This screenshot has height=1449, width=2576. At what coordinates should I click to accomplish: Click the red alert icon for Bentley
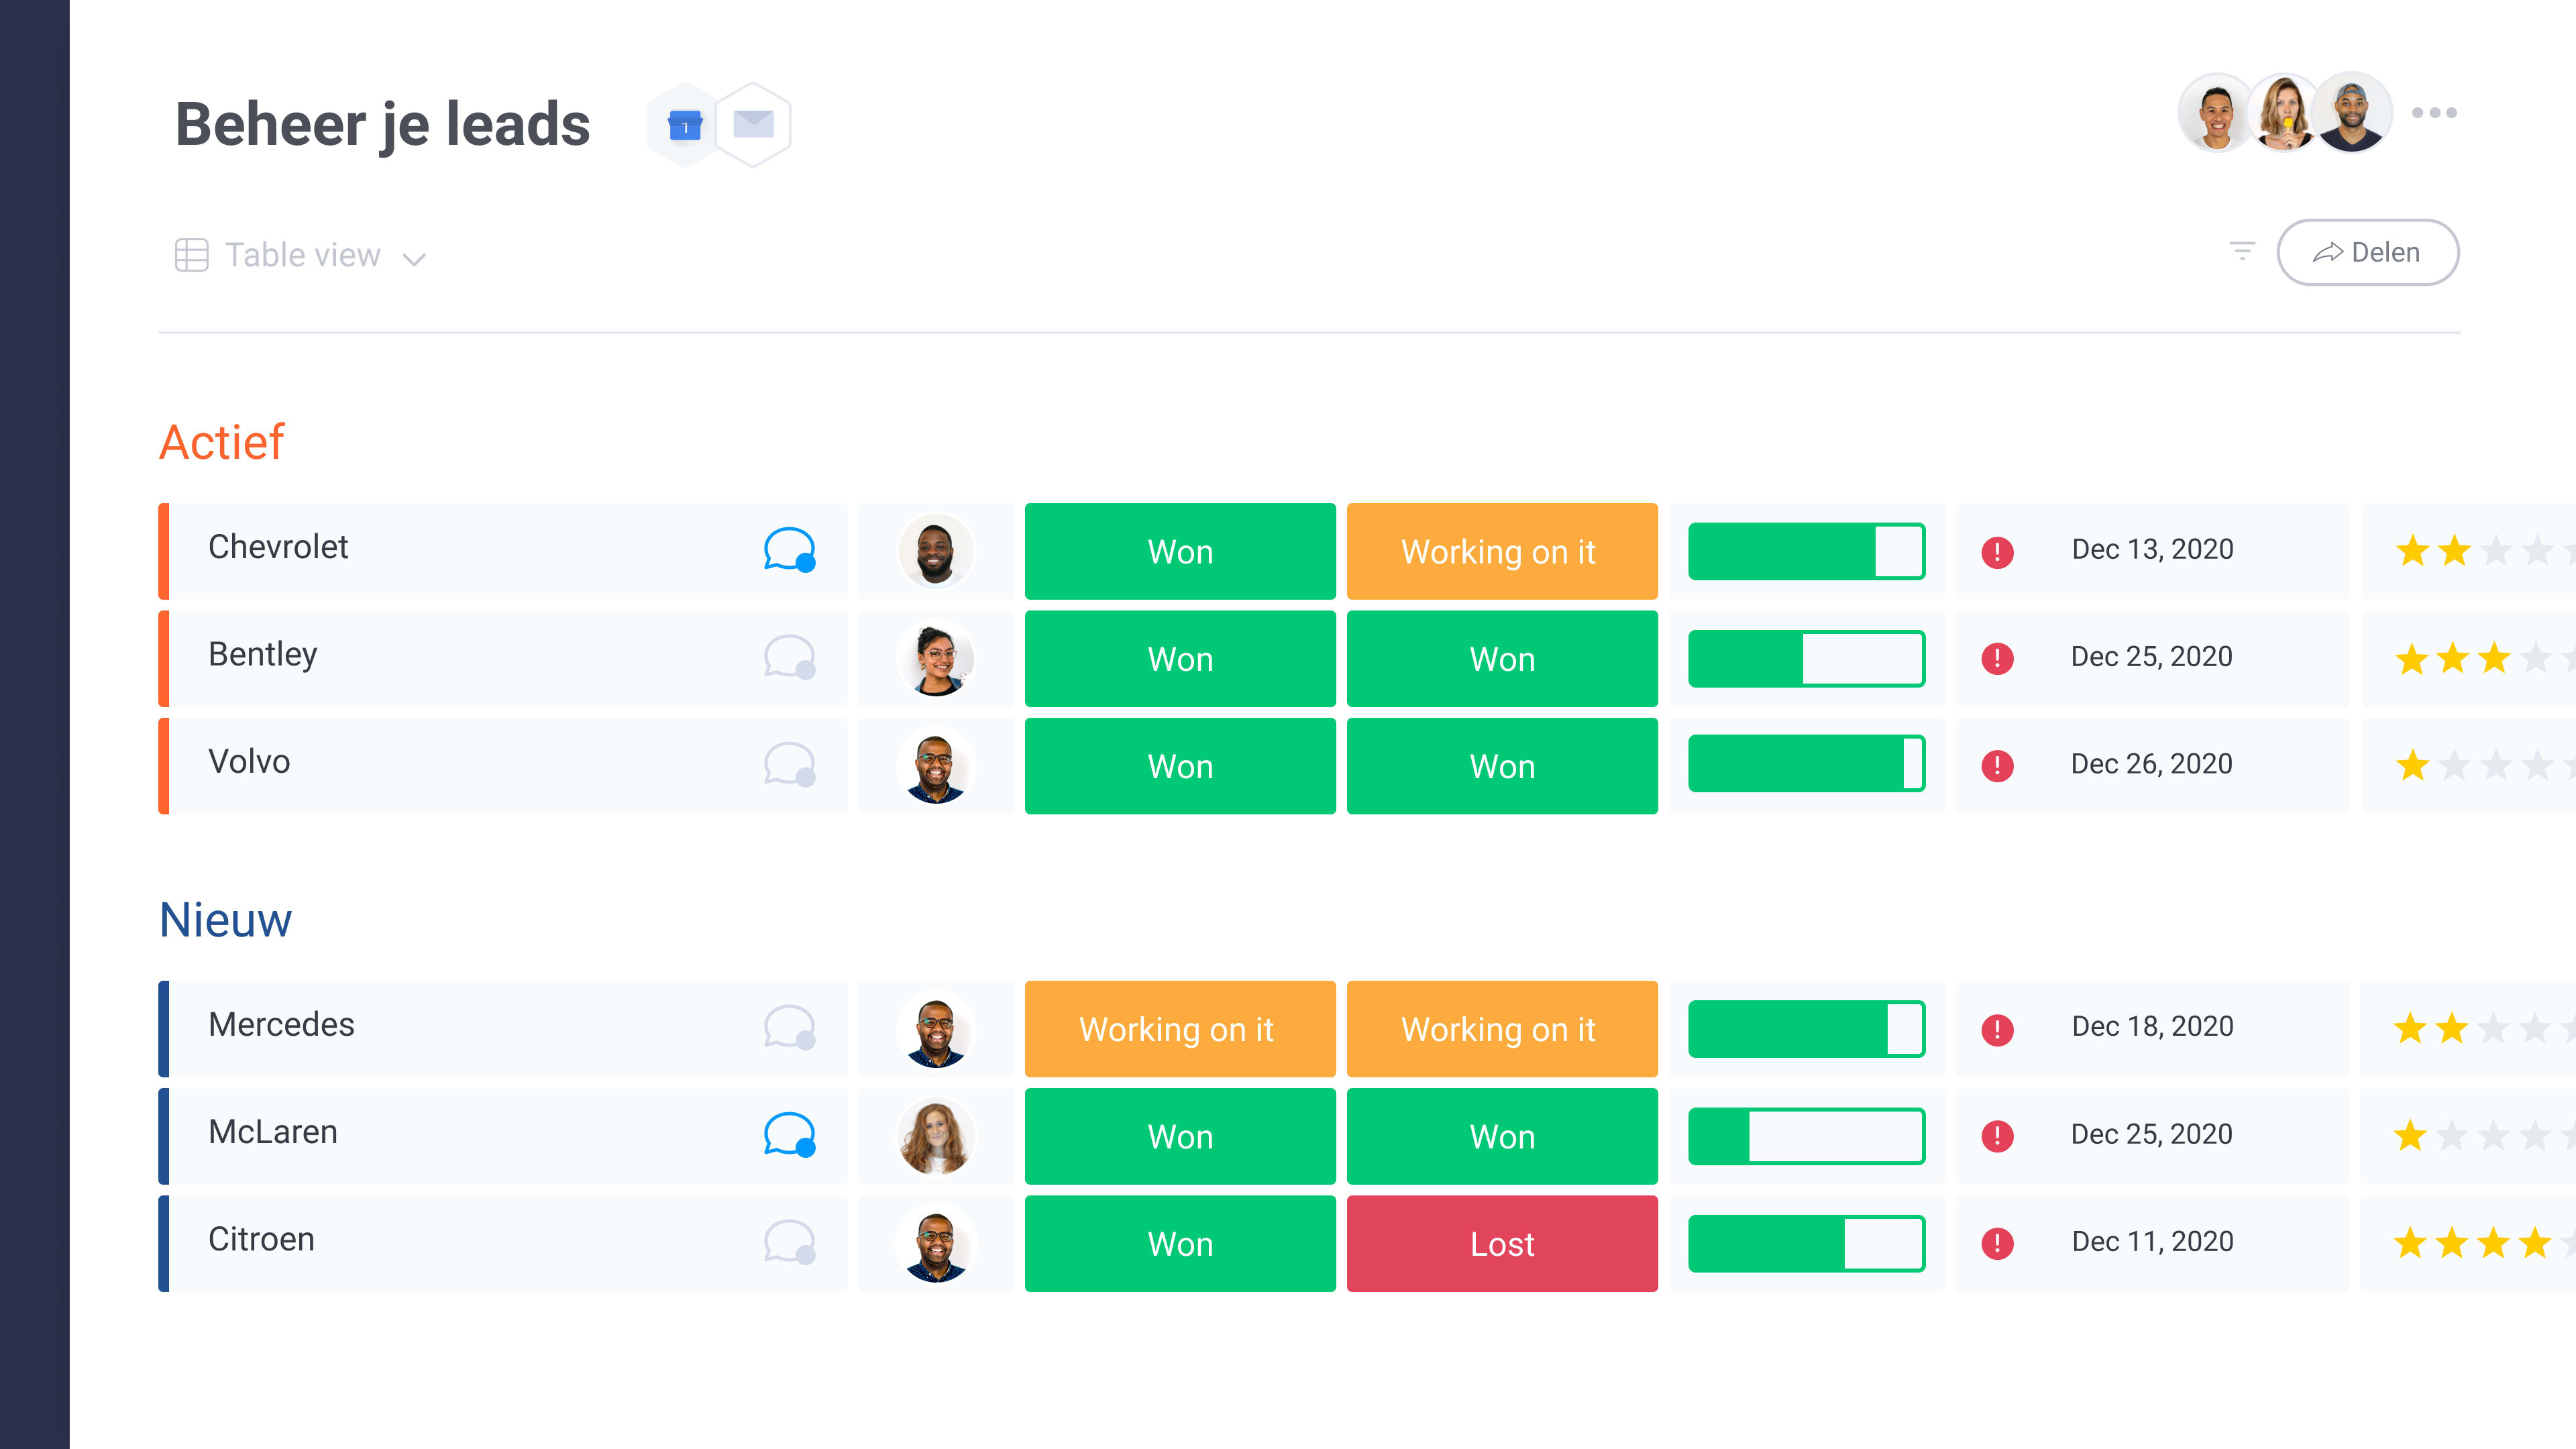pos(1997,658)
